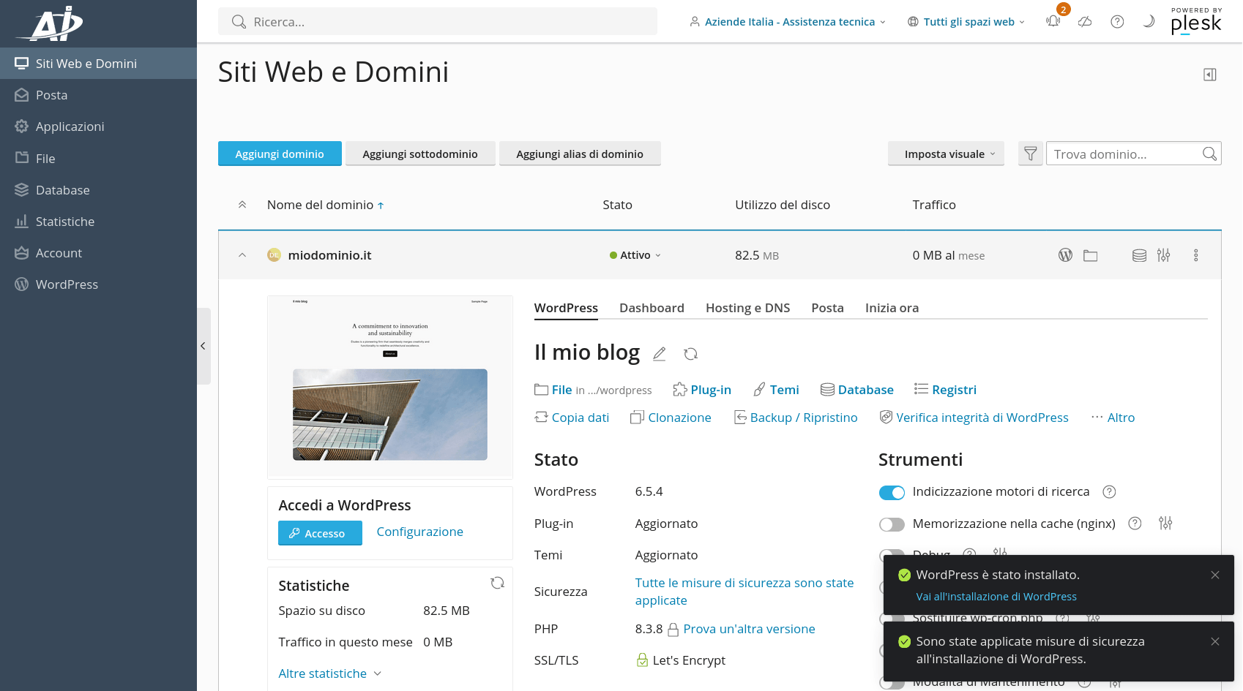Open help for Indicizzazione motori di ricerca
This screenshot has height=691, width=1243.
pos(1109,492)
